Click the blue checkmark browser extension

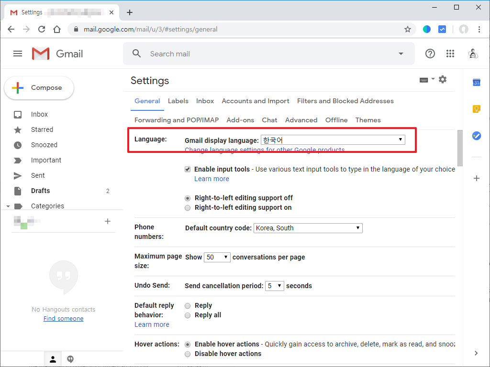coord(442,29)
